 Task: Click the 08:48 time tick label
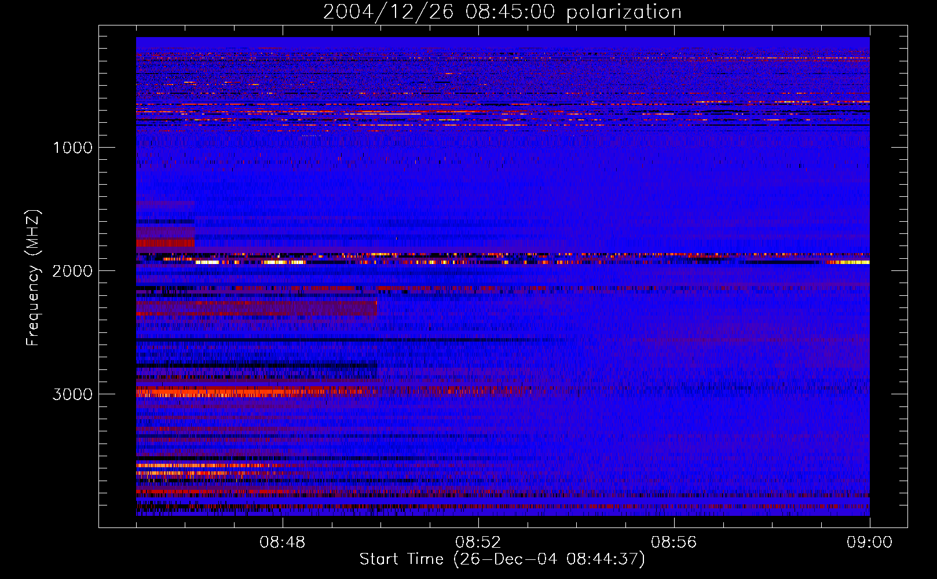coord(283,543)
